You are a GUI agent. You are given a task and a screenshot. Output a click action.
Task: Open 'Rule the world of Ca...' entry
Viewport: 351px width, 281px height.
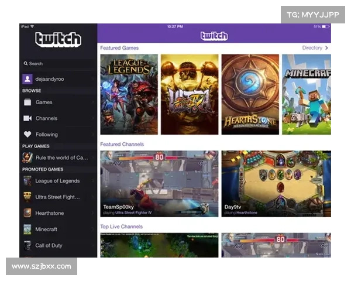point(58,157)
